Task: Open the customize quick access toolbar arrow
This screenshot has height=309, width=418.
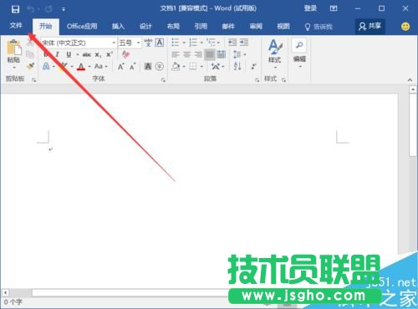Action: pyautogui.click(x=64, y=9)
